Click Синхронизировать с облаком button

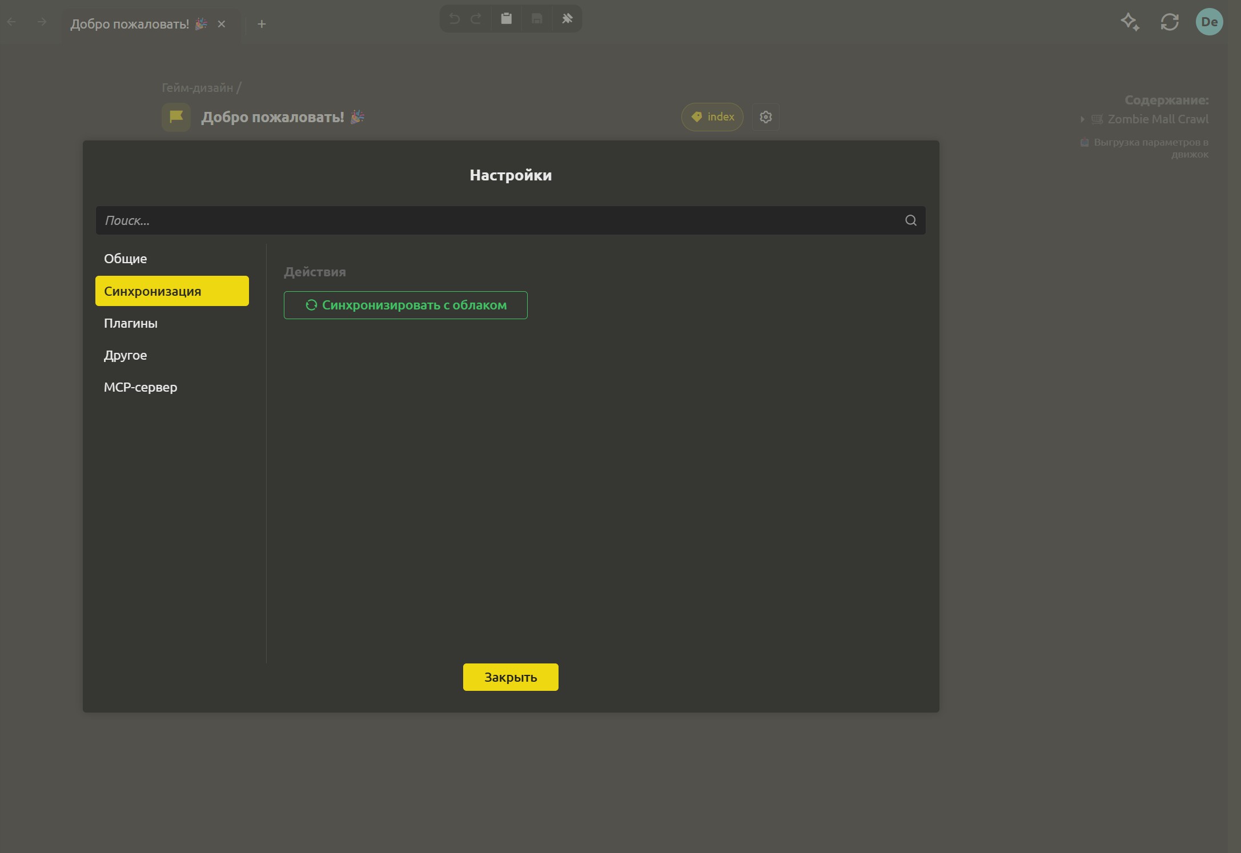click(405, 305)
